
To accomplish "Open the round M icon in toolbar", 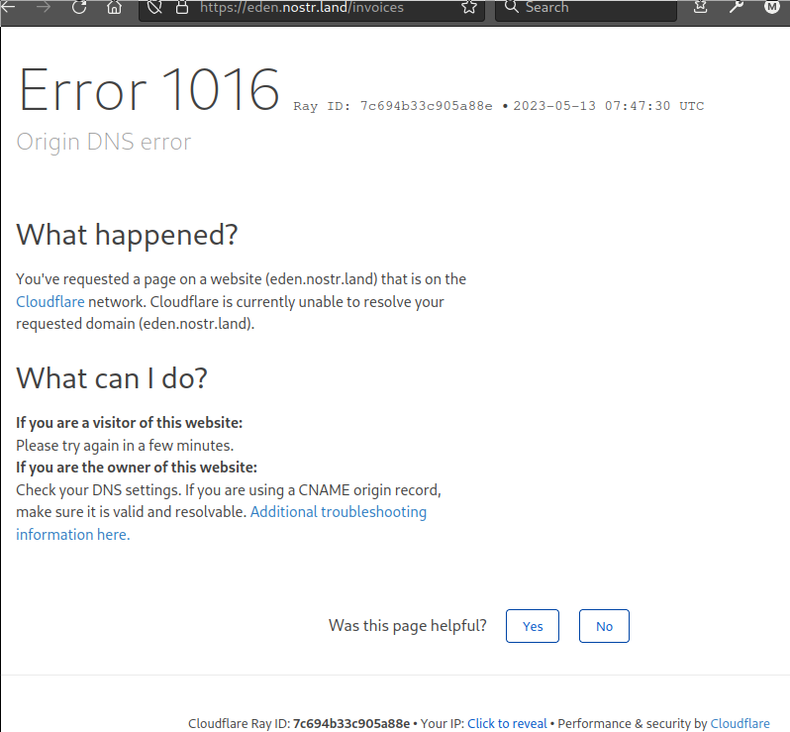I will click(771, 7).
